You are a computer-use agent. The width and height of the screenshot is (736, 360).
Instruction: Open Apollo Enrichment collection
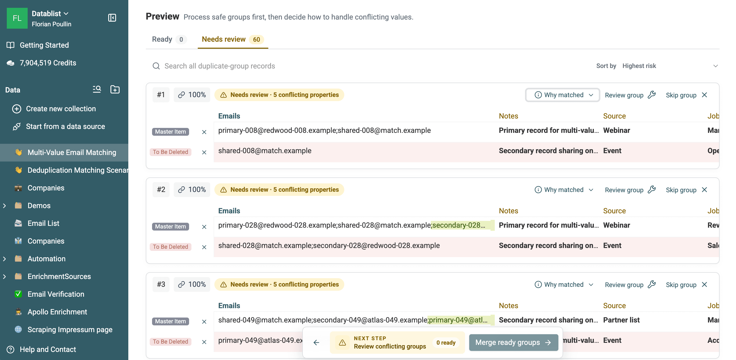tap(64, 312)
